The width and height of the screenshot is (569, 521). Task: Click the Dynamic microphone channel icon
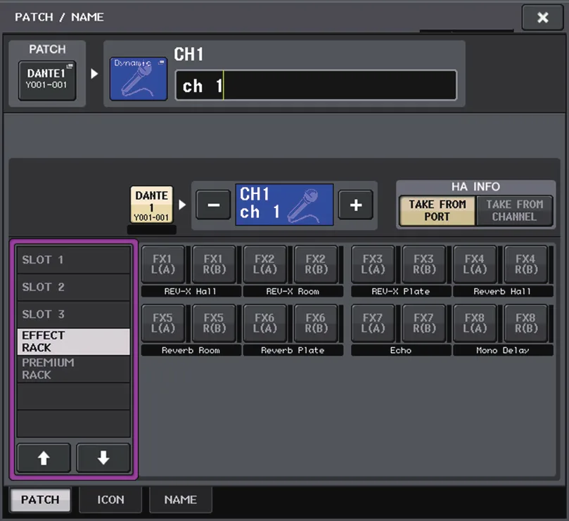[139, 79]
